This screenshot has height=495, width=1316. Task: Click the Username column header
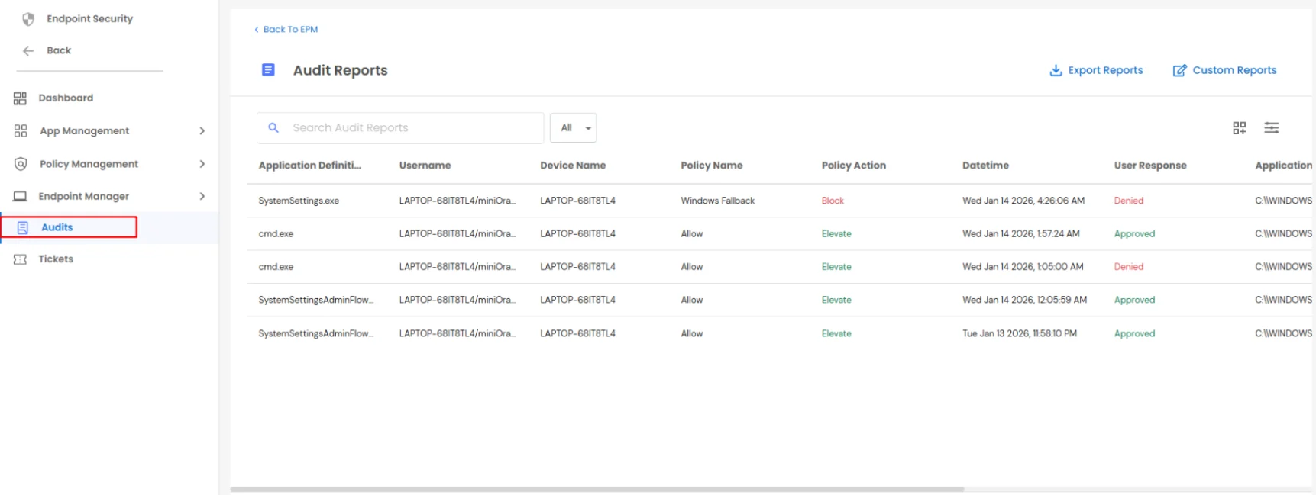click(x=425, y=166)
